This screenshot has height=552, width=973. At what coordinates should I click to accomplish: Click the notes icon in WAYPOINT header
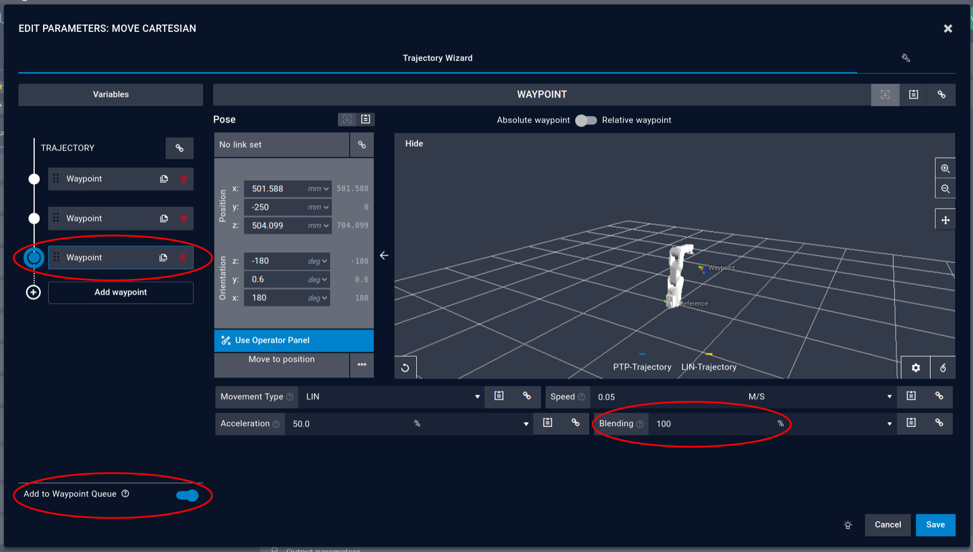pos(914,95)
